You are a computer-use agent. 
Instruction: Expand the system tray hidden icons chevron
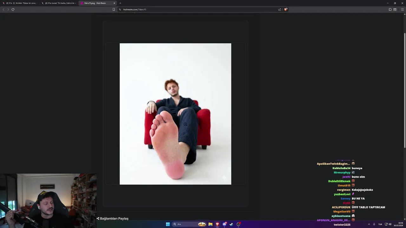369,224
